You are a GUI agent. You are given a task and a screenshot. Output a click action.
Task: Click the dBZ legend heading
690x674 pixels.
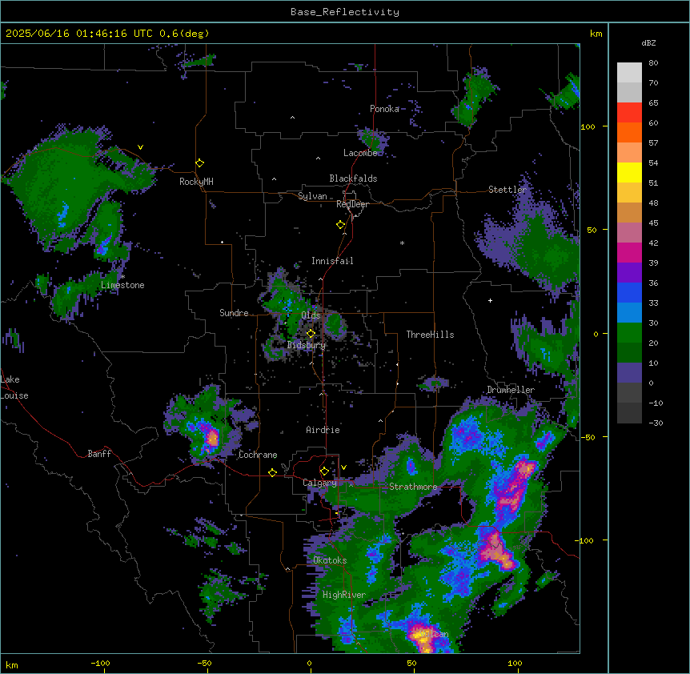(648, 42)
